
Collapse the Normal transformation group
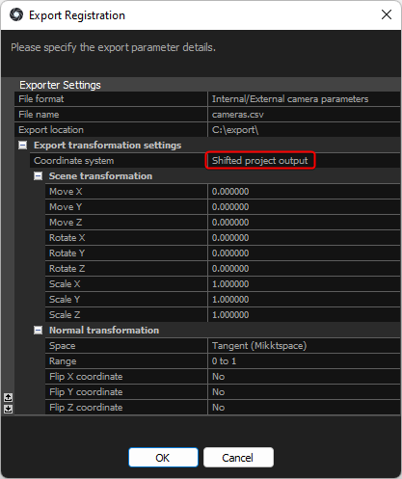tap(38, 331)
